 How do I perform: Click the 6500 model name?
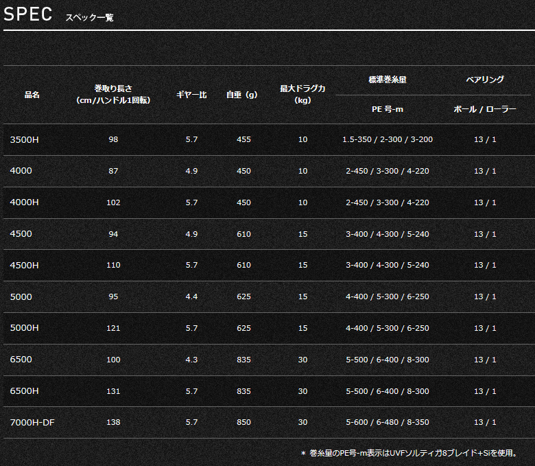tap(21, 360)
